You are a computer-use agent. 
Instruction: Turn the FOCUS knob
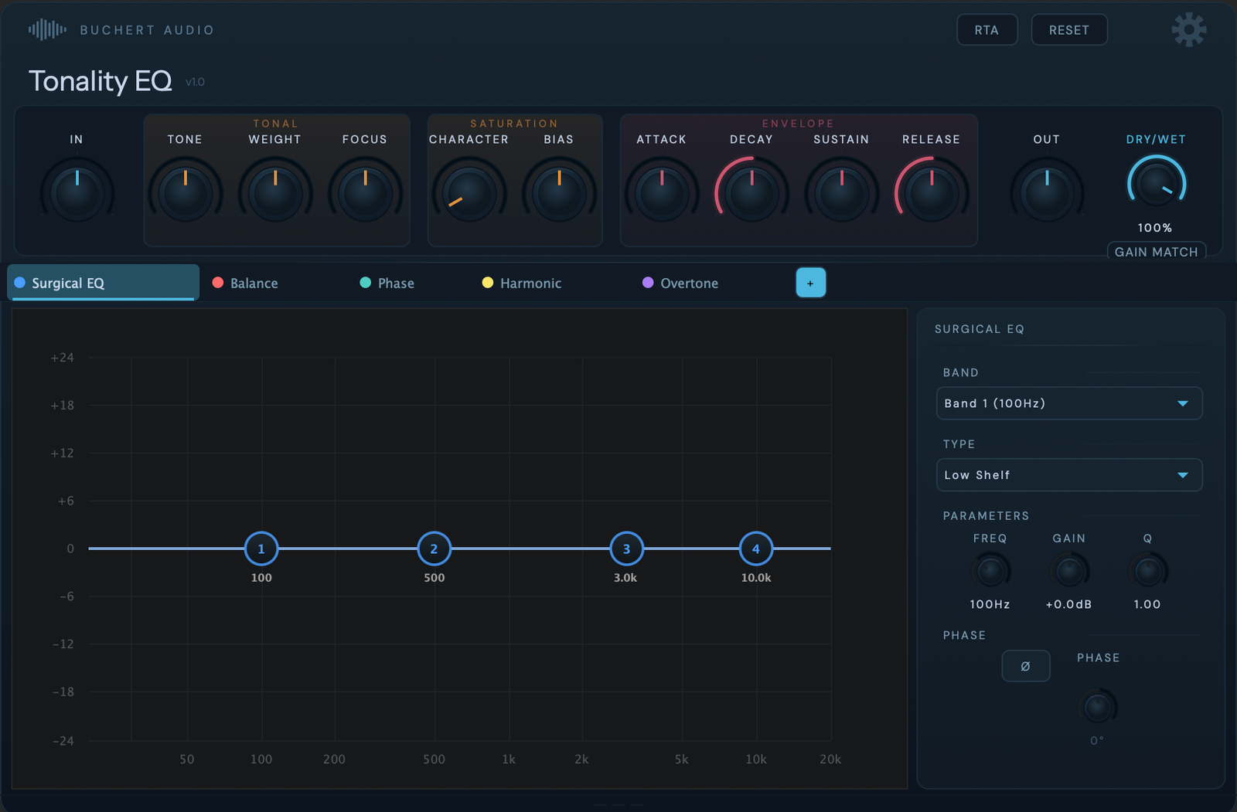(x=365, y=192)
